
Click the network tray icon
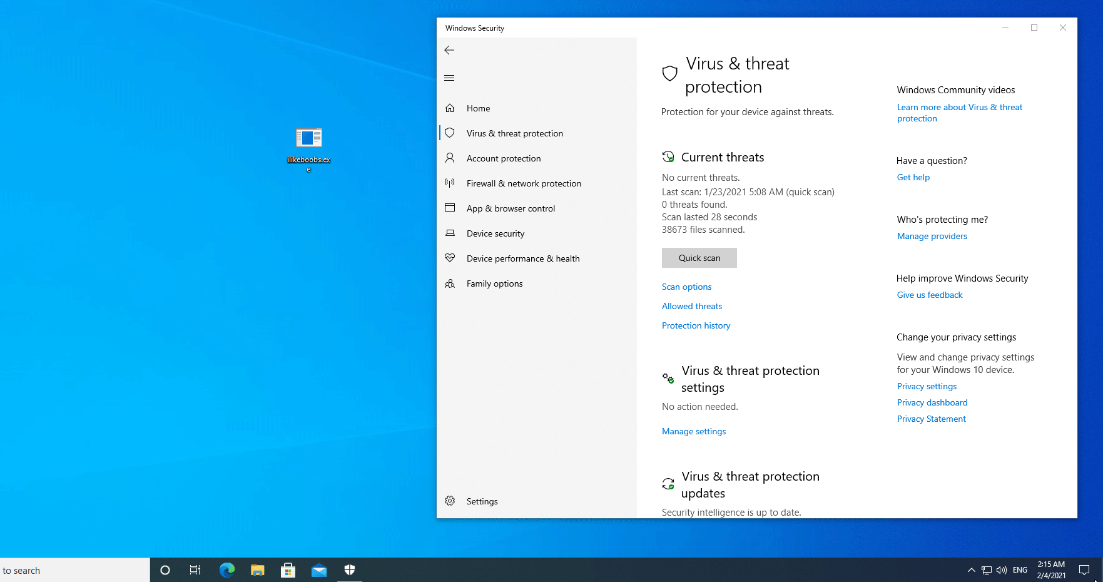tap(987, 570)
